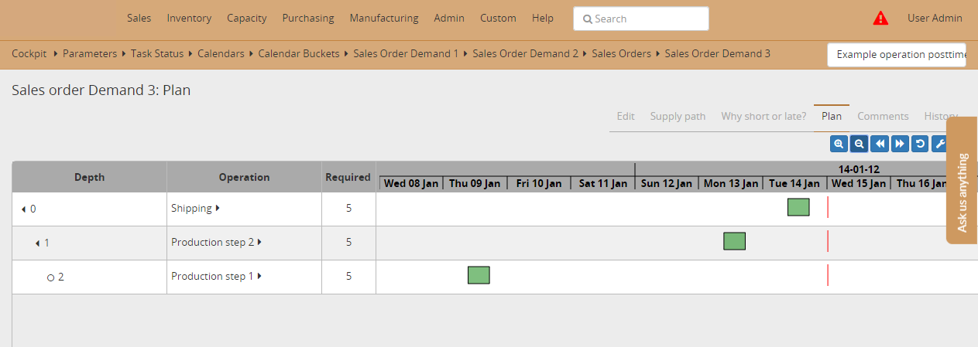
Task: Open the wrench customize settings
Action: (x=939, y=144)
